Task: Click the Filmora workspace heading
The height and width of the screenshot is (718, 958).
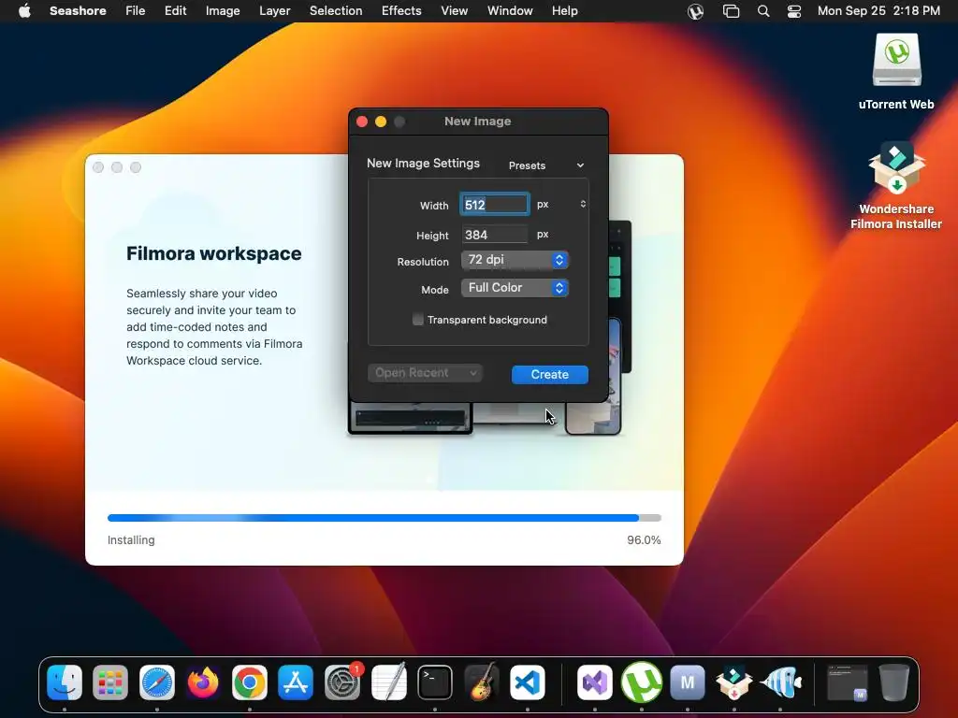Action: [x=214, y=253]
